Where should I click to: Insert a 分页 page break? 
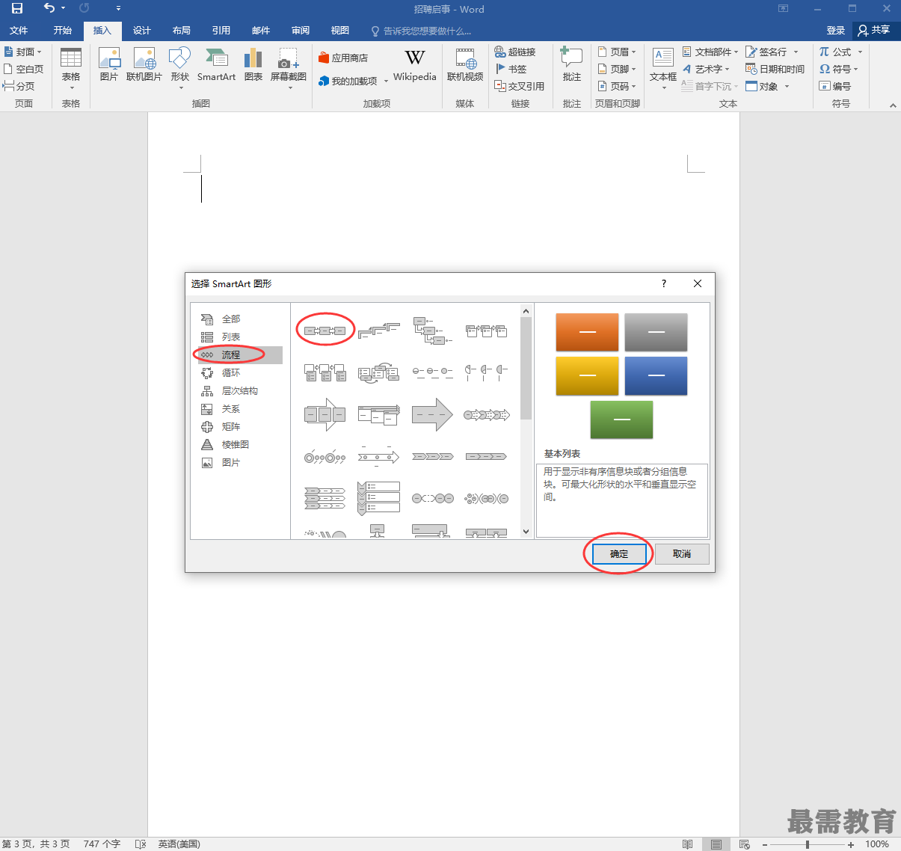coord(19,86)
